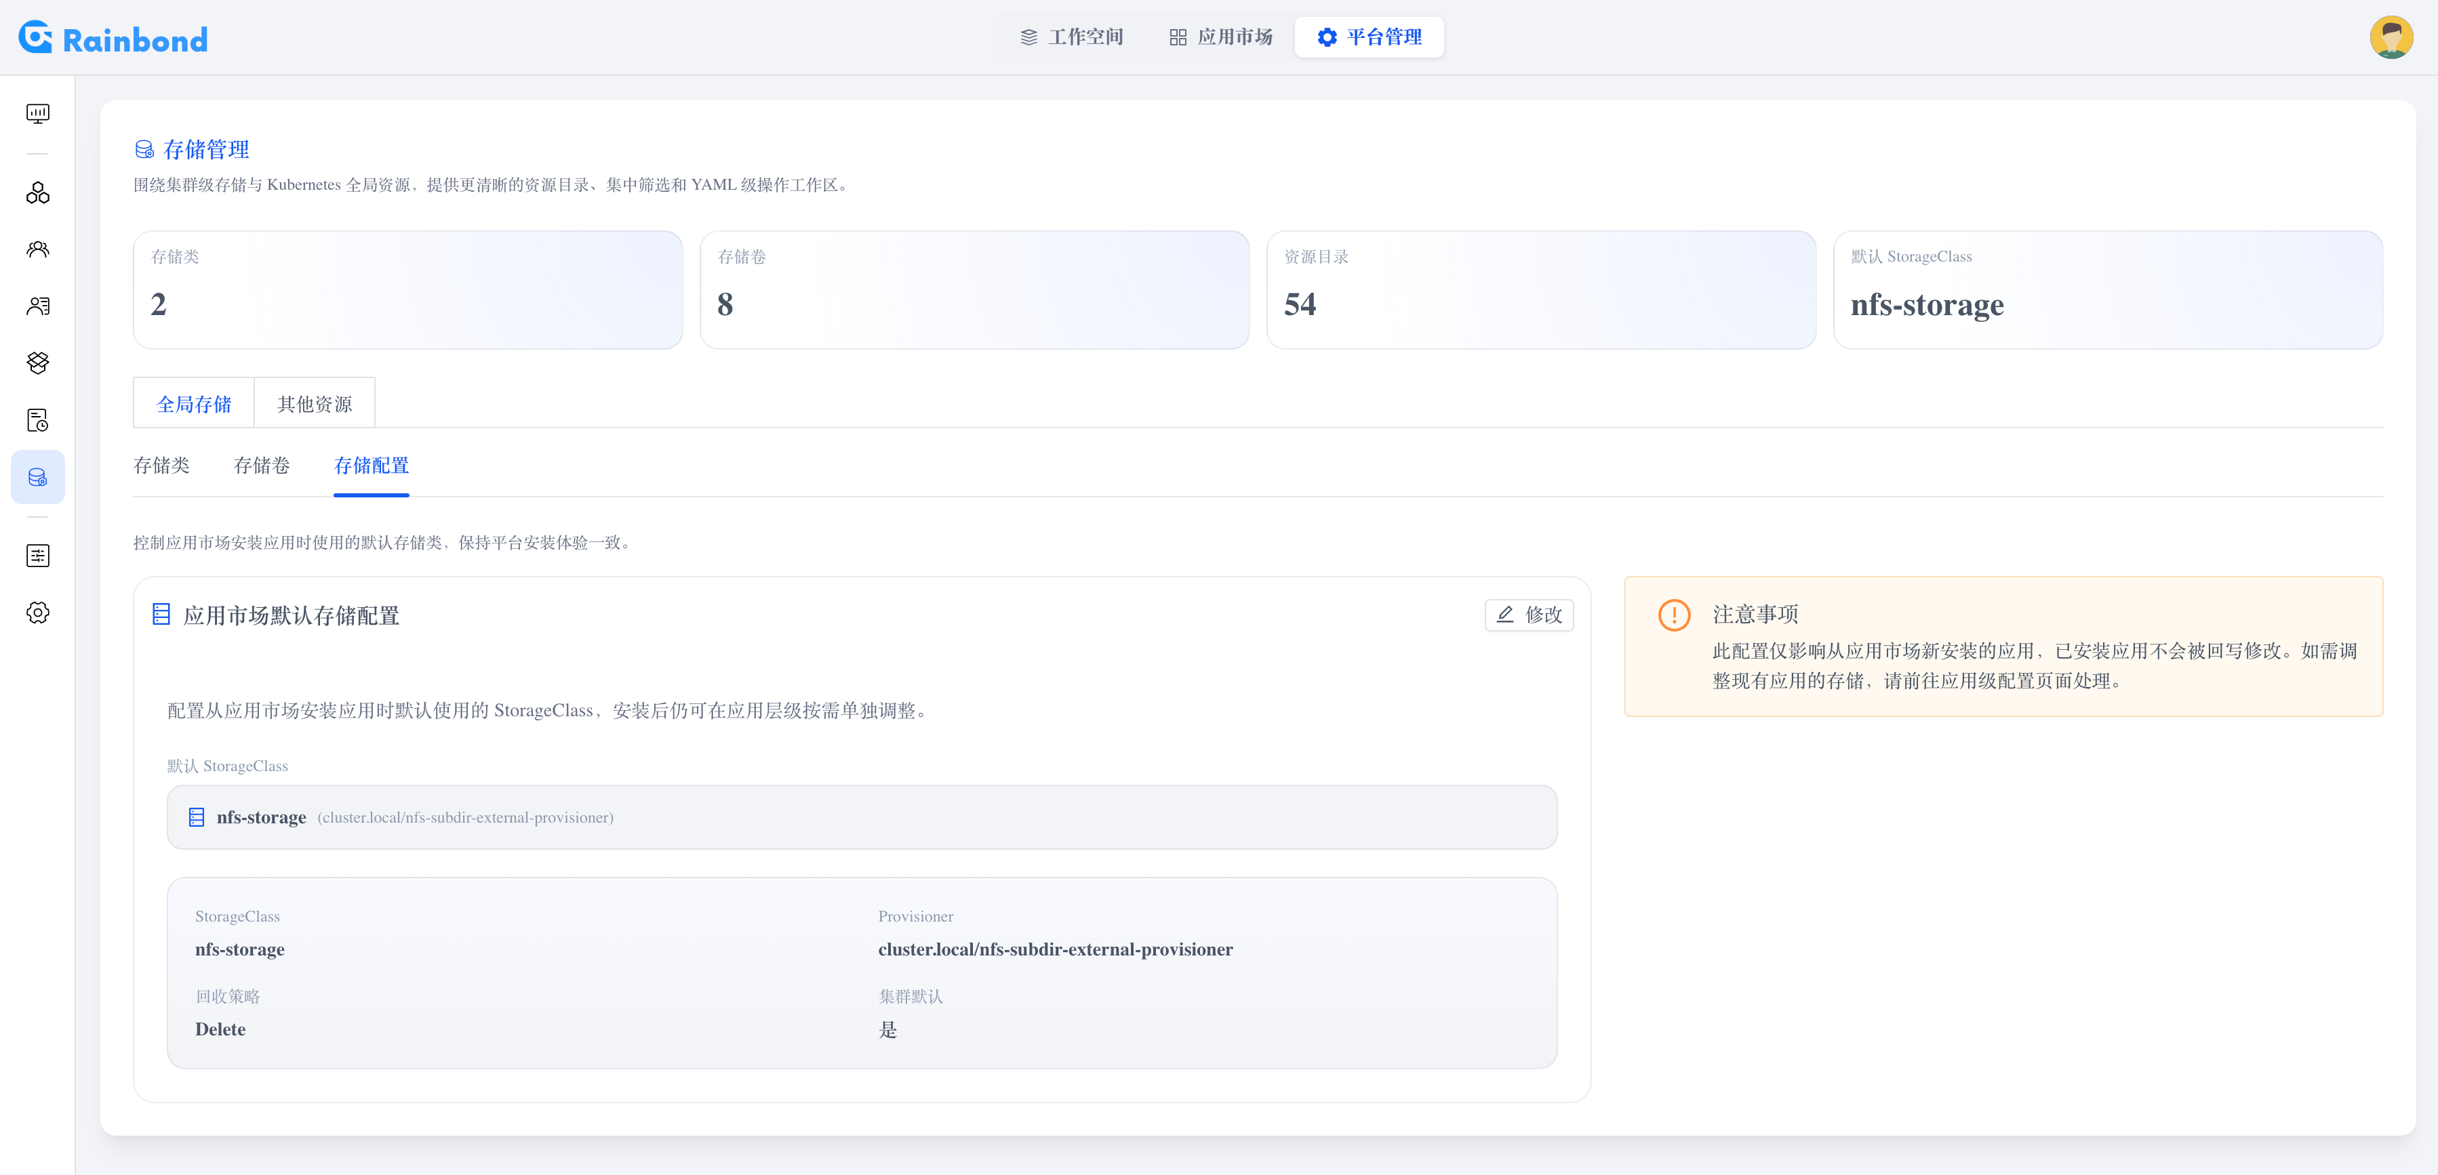Click the 平台管理 navigation button
This screenshot has height=1175, width=2438.
tap(1370, 37)
